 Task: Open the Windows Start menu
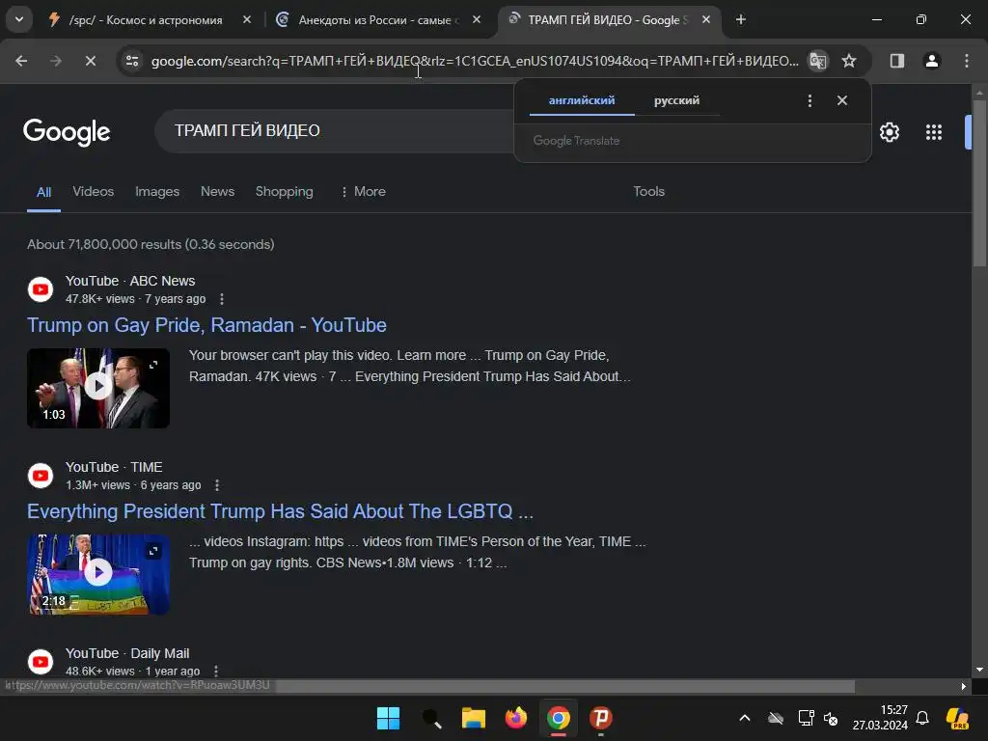[x=388, y=718]
